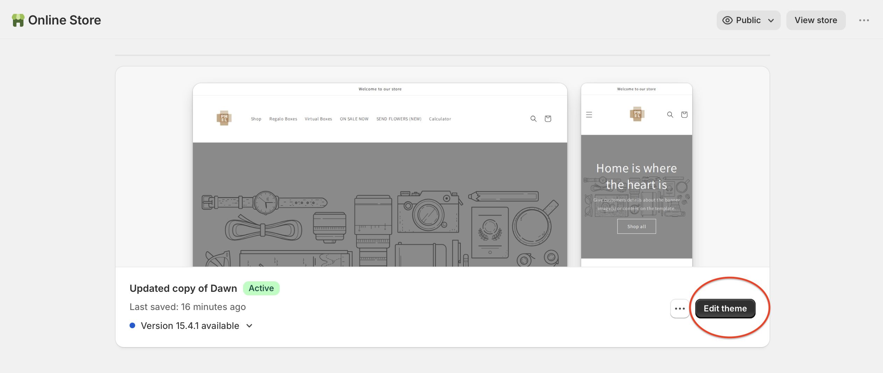Click the Edit theme button
This screenshot has height=373, width=883.
pos(725,309)
